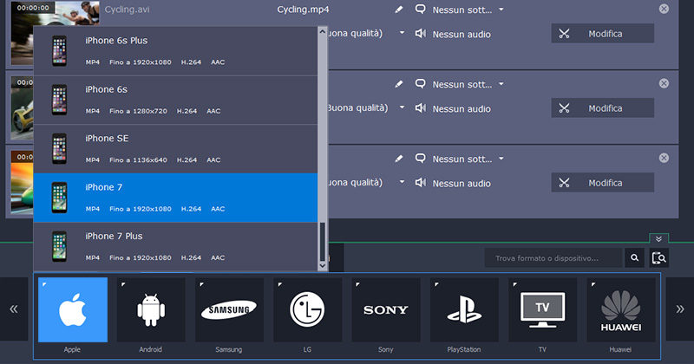Show next device categories
The width and height of the screenshot is (694, 364).
[x=680, y=309]
